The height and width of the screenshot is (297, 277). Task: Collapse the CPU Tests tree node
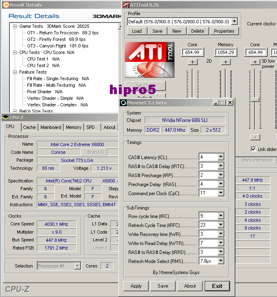pyautogui.click(x=15, y=52)
